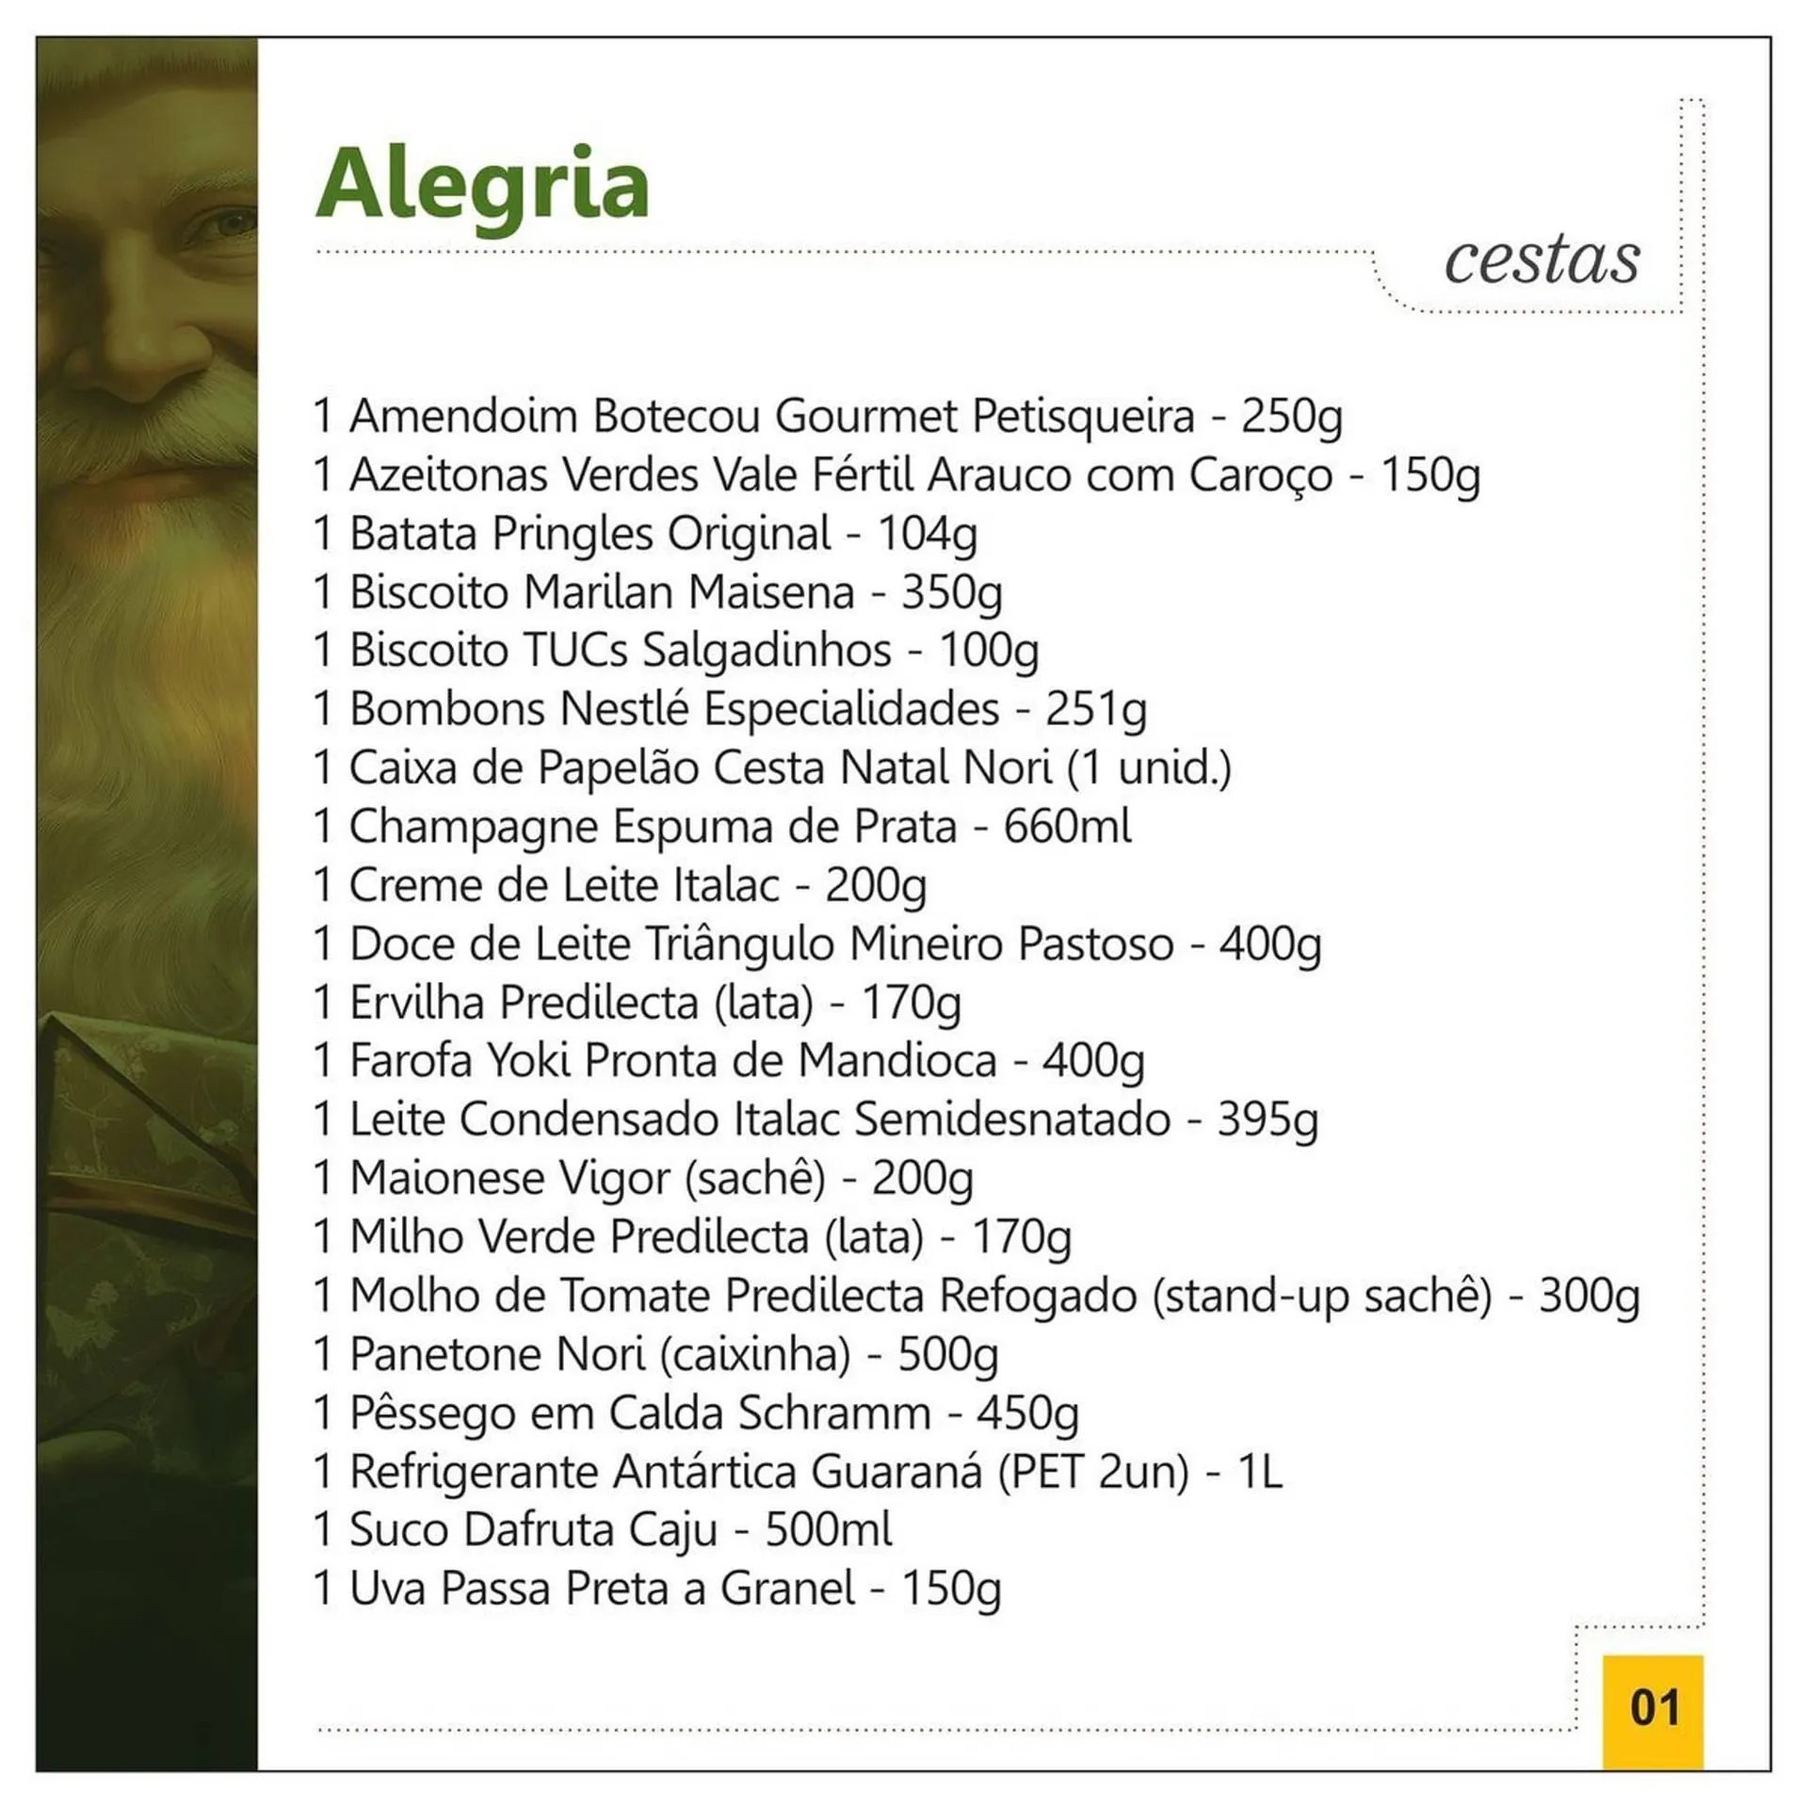Viewport: 1808px width, 1808px height.
Task: Select the Farofa Yoki Pronta de Mandioca line
Action: pyautogui.click(x=728, y=1061)
